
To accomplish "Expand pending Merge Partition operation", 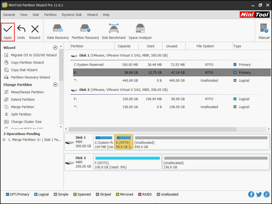I will pyautogui.click(x=4, y=140).
